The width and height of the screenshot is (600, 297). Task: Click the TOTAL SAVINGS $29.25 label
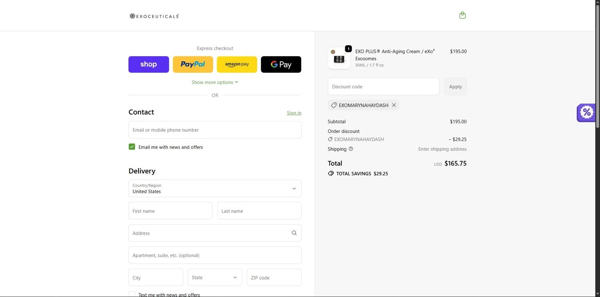[362, 174]
